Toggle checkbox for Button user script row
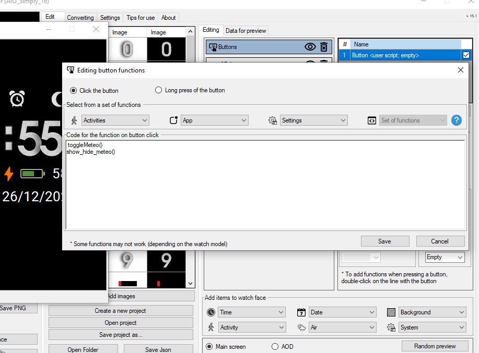This screenshot has height=353, width=479. pyautogui.click(x=466, y=55)
